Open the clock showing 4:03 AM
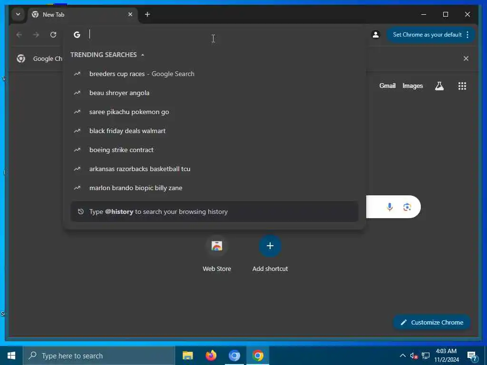The width and height of the screenshot is (487, 365). (446, 355)
